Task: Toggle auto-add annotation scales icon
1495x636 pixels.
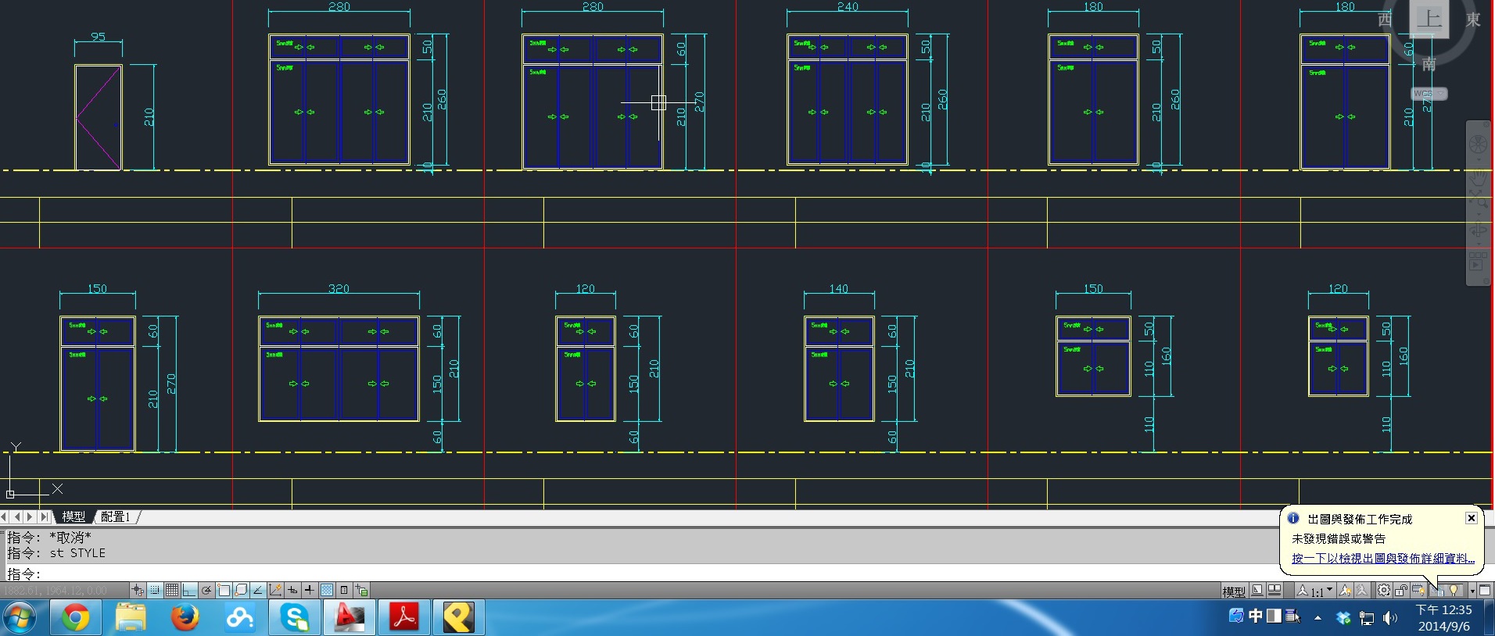Action: [x=1362, y=591]
